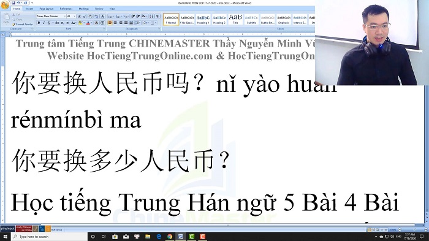Toggle Bold formatting
Viewport: 429px width, 241px height.
click(39, 23)
